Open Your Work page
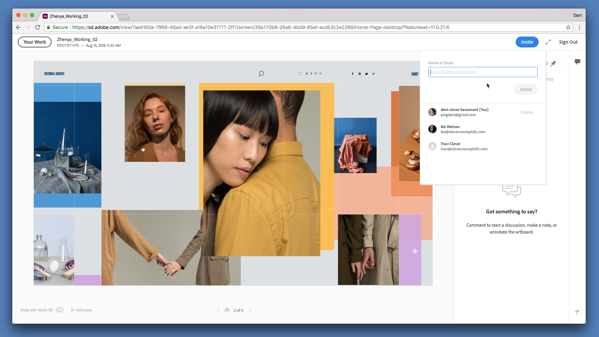This screenshot has width=599, height=337. pos(34,42)
